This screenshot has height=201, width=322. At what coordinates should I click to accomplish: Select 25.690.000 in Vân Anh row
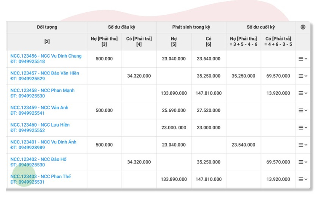[x=174, y=110]
